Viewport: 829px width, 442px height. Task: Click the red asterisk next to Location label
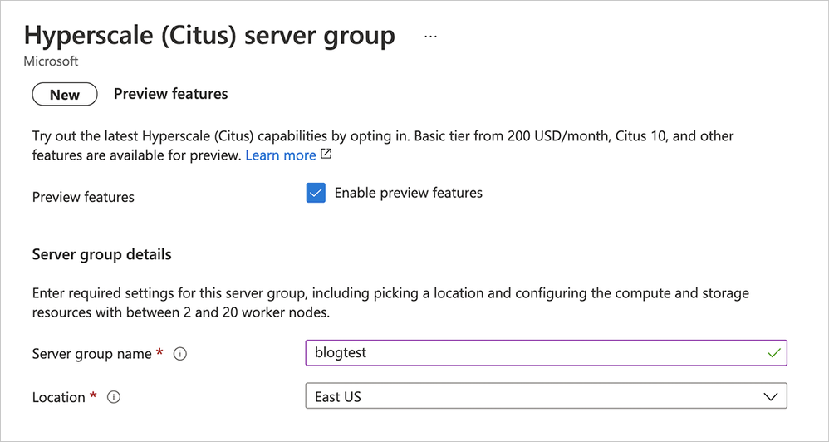(94, 395)
